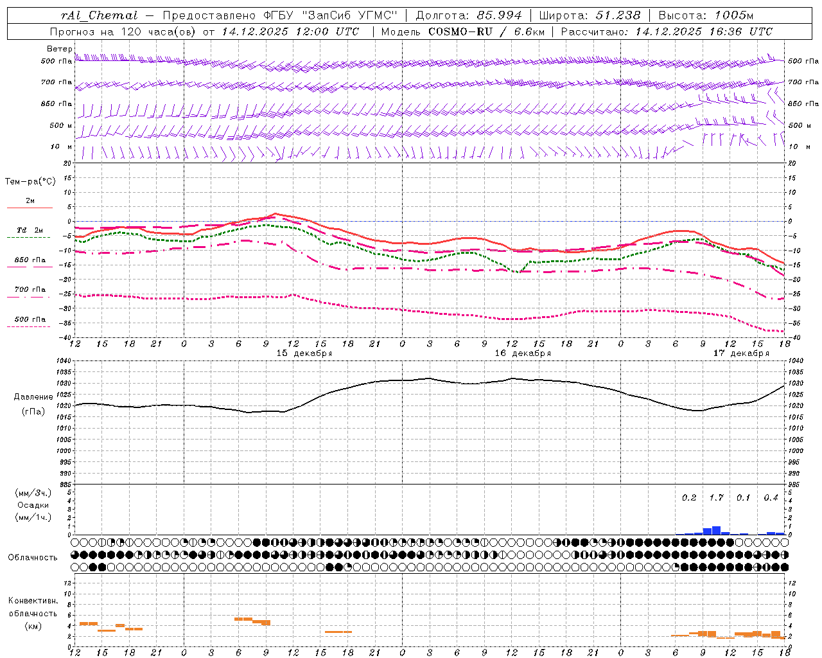Screen dimensions: 822x658
Task: Click the latitude value Широта: 51.238
Action: 590,15
